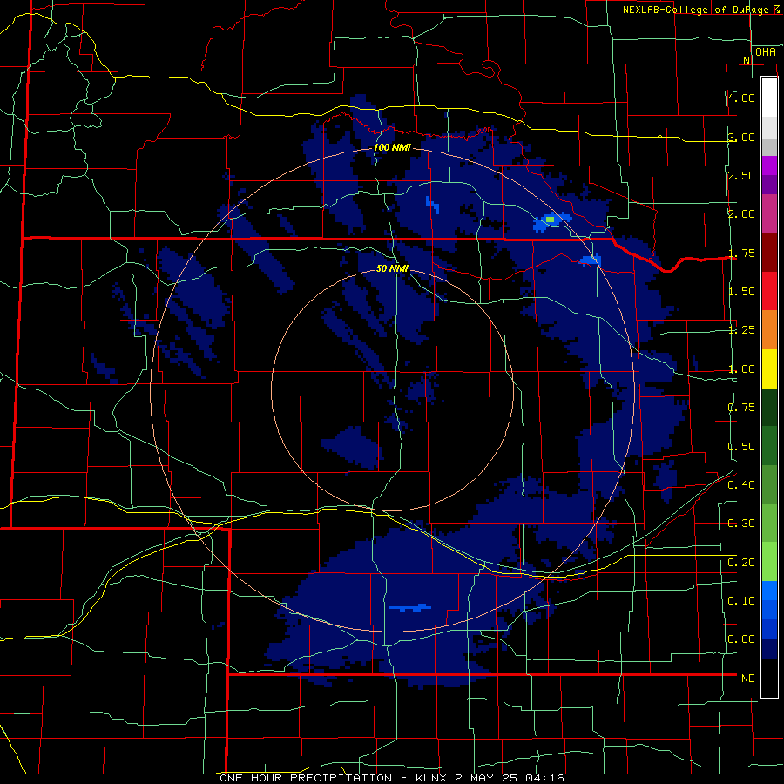Click the 'ND' legend label

(x=748, y=679)
